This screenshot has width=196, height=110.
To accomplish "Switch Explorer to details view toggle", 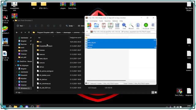I will click(x=153, y=92).
